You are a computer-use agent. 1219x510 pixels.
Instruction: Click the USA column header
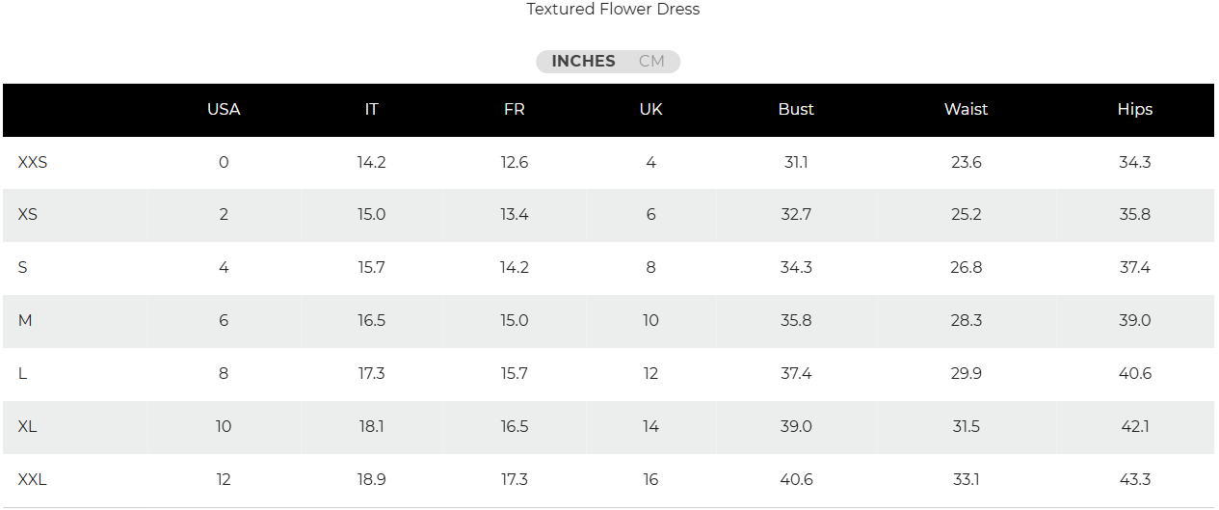224,110
